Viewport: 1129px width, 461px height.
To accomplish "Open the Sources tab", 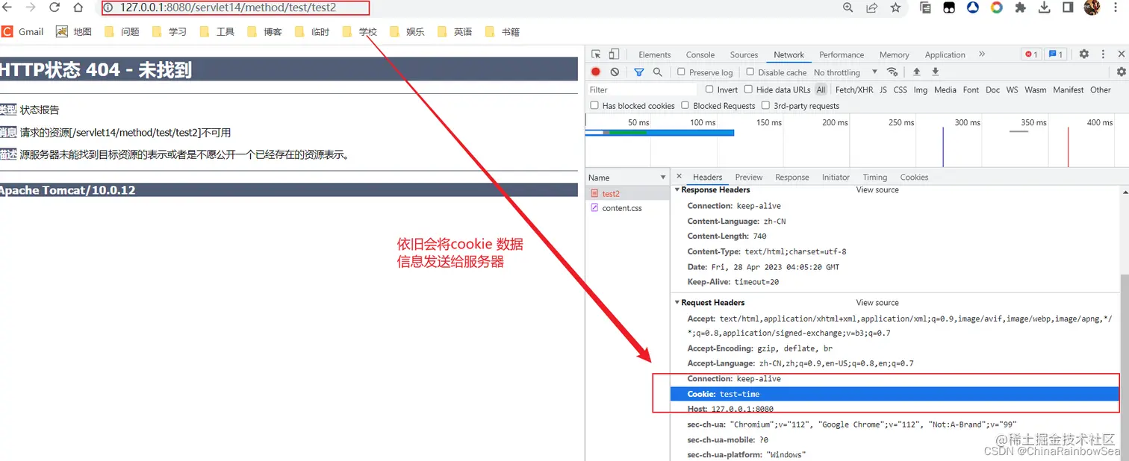I will pyautogui.click(x=744, y=54).
